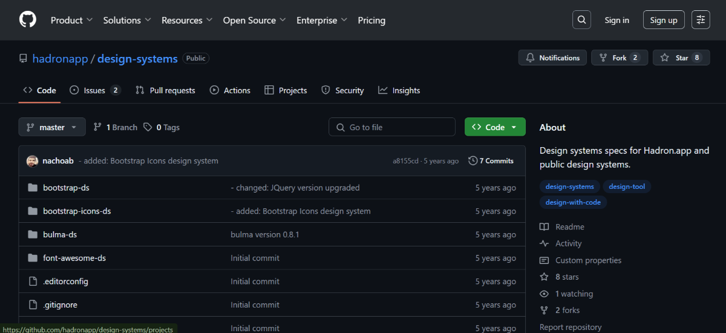The image size is (726, 333).
Task: Click the clock icon beside 7 Commits
Action: pyautogui.click(x=473, y=161)
